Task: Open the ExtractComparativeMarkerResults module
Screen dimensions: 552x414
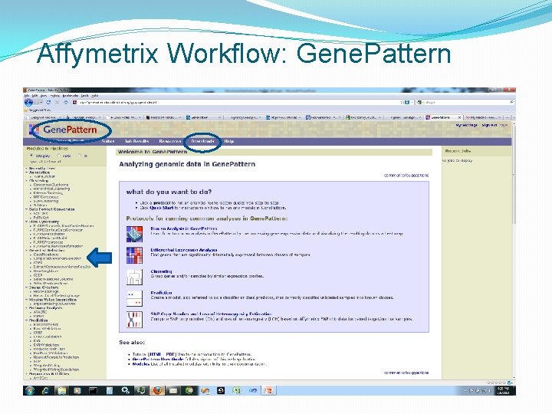Action: (x=62, y=267)
